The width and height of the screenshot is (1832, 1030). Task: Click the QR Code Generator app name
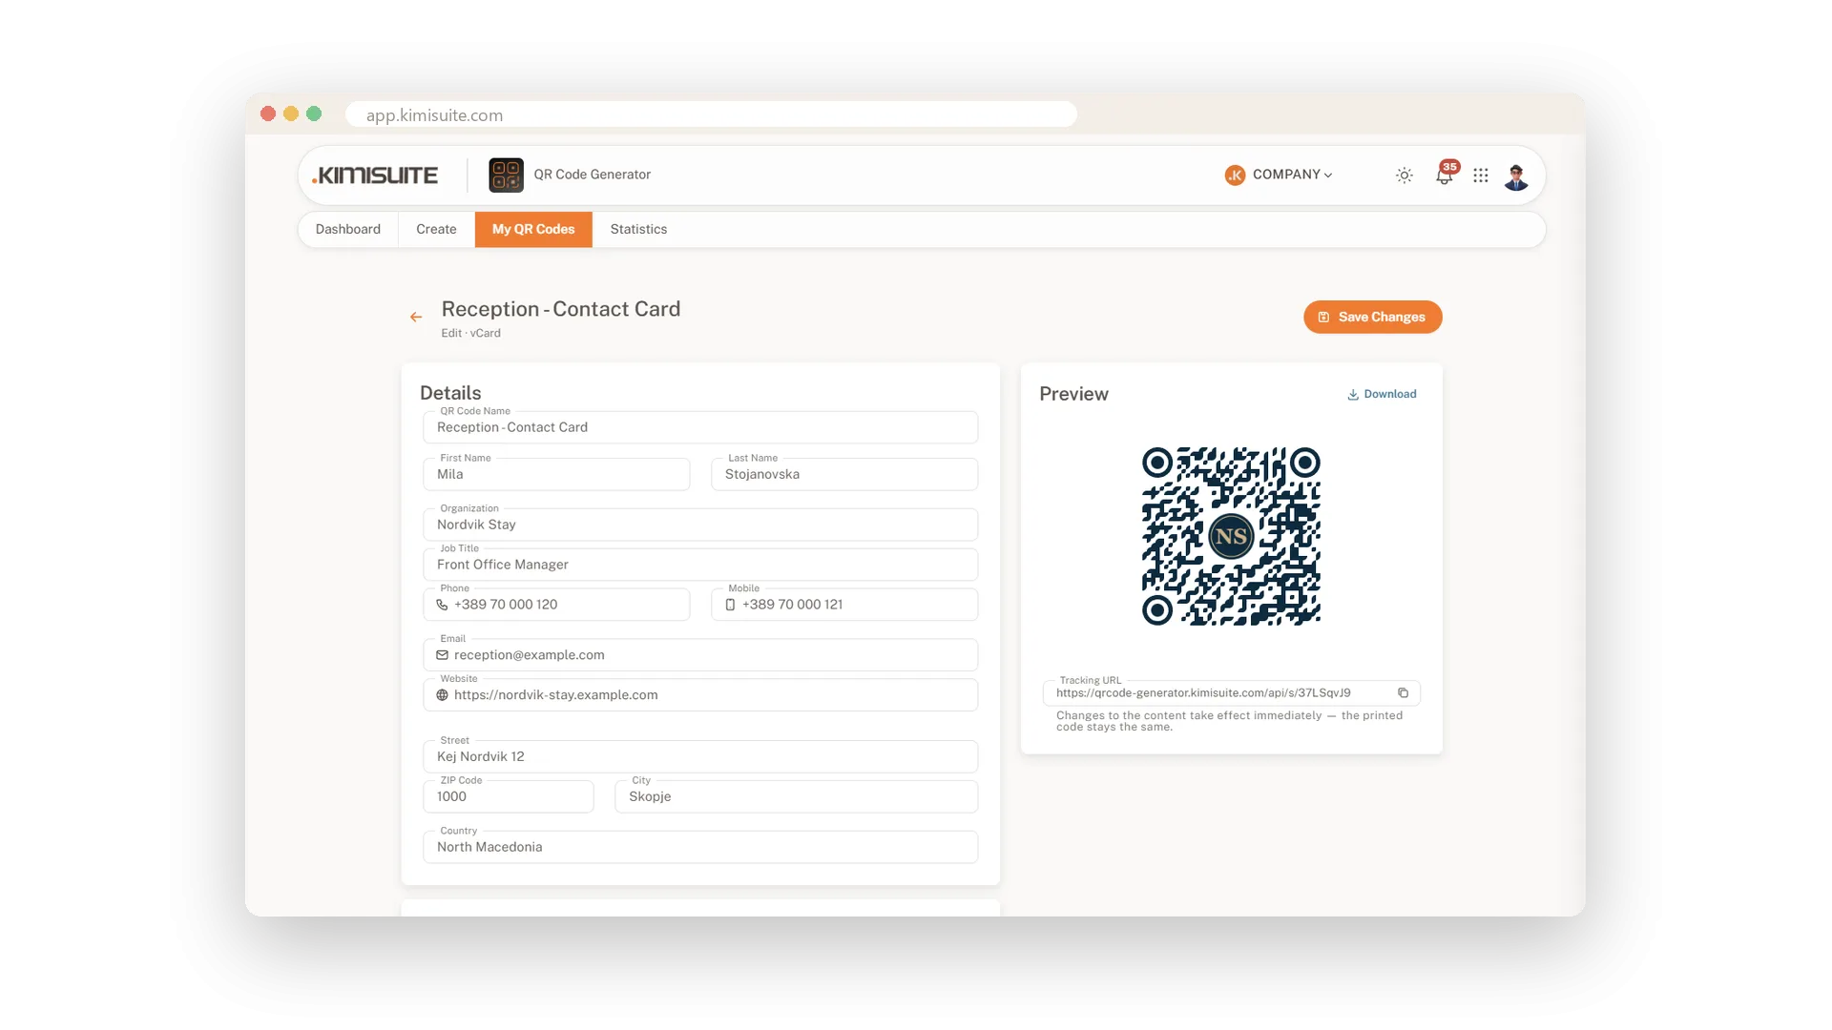pos(592,175)
